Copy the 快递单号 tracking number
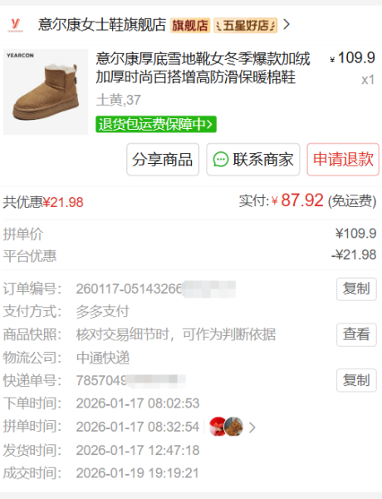This screenshot has height=499, width=382. 356,380
